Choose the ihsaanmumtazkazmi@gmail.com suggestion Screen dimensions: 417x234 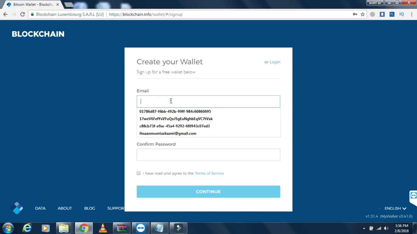point(208,133)
